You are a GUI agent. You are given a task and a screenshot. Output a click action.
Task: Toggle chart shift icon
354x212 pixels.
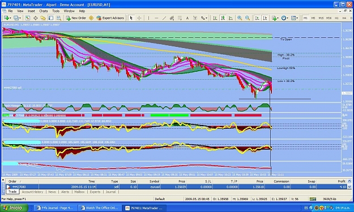265,18
